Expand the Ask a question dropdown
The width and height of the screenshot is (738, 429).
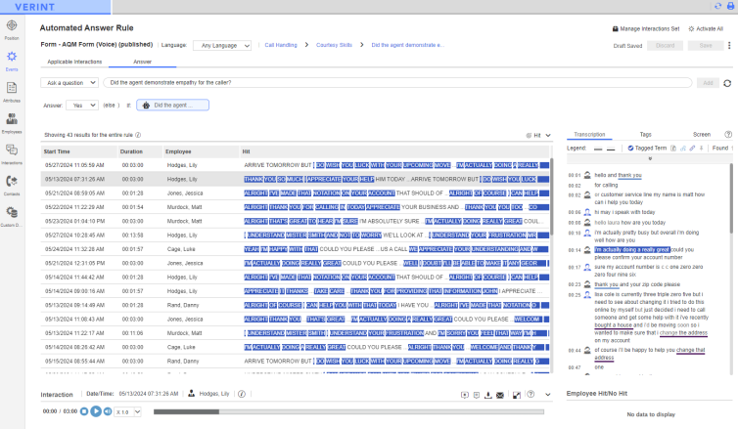[x=70, y=83]
